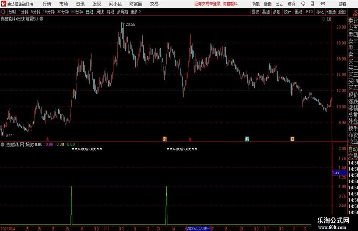This screenshot has height=231, width=358.
Task: Toggle the right info panel icon on chart
Action: 329,19
